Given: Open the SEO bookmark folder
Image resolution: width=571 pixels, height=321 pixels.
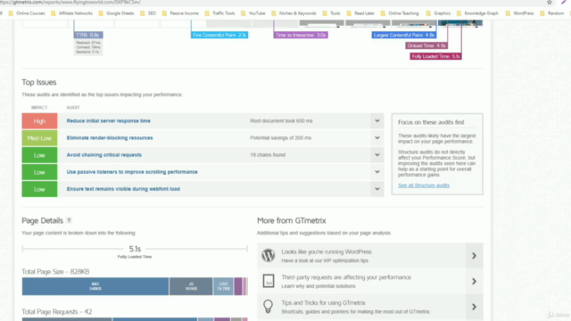Looking at the screenshot, I should pyautogui.click(x=148, y=13).
